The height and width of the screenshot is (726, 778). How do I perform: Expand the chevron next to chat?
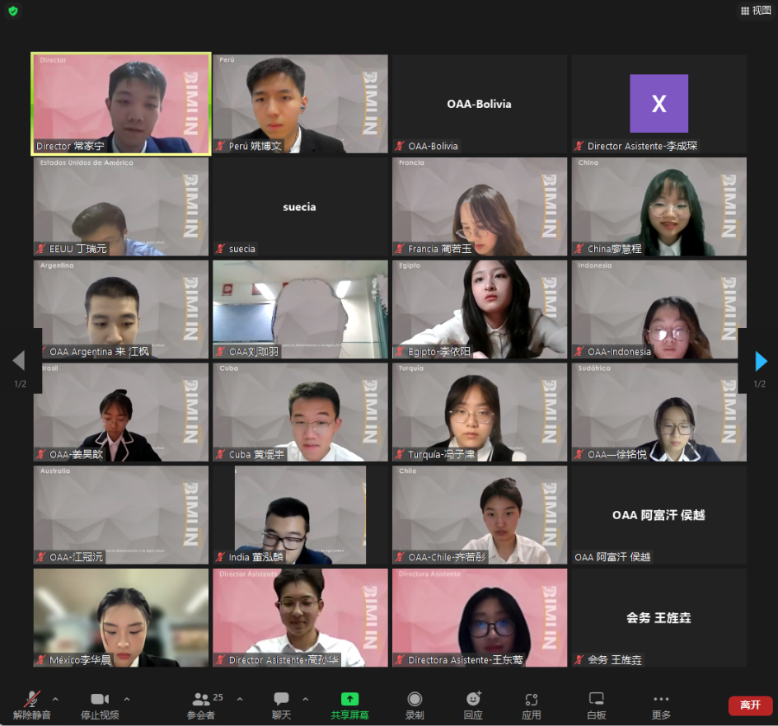click(x=305, y=699)
